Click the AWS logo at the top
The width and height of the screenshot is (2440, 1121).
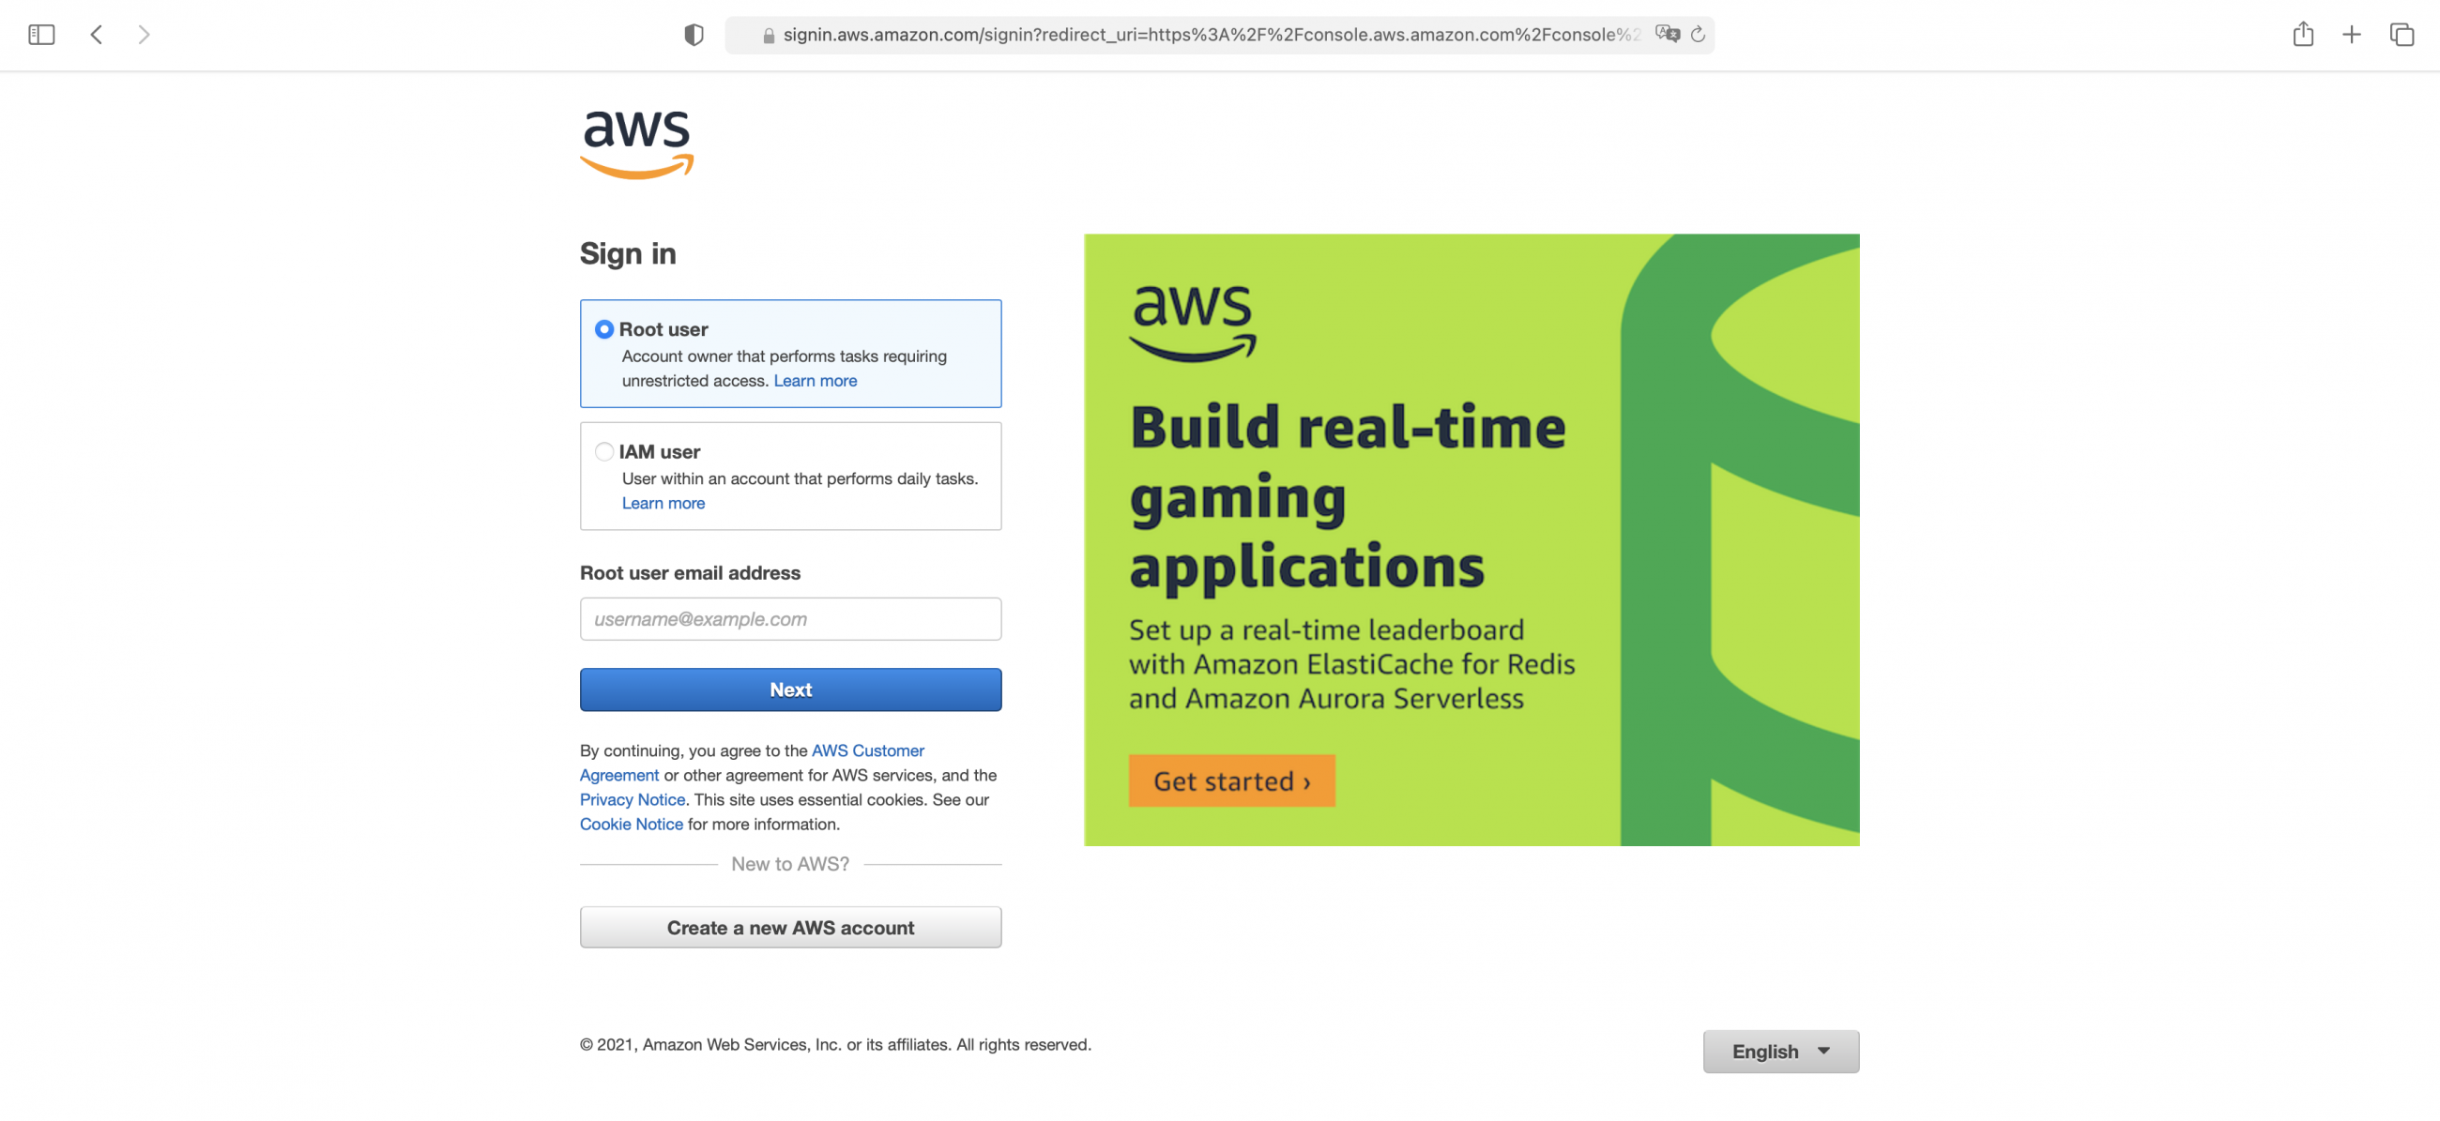coord(636,144)
